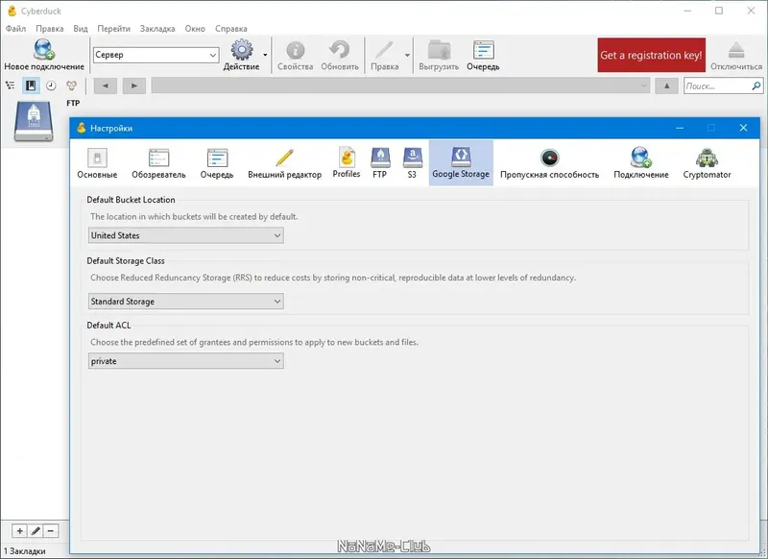The image size is (768, 559).
Task: Go to the parent folder with the up arrow
Action: pyautogui.click(x=666, y=85)
